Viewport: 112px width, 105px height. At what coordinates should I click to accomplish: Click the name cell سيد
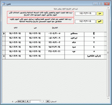point(74,48)
